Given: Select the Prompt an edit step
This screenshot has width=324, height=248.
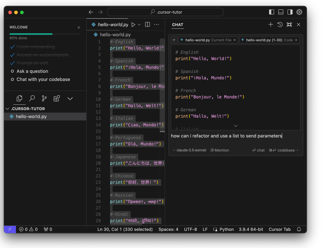Looking at the screenshot, I should (32, 63).
